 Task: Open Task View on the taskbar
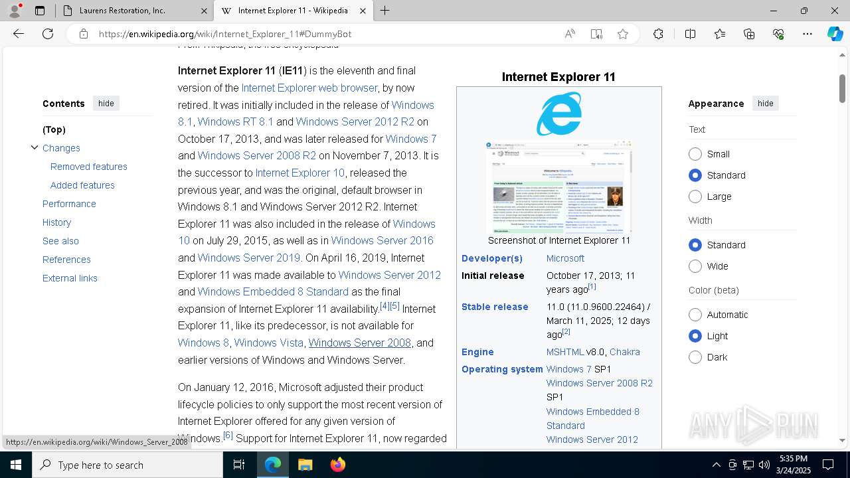click(x=239, y=465)
